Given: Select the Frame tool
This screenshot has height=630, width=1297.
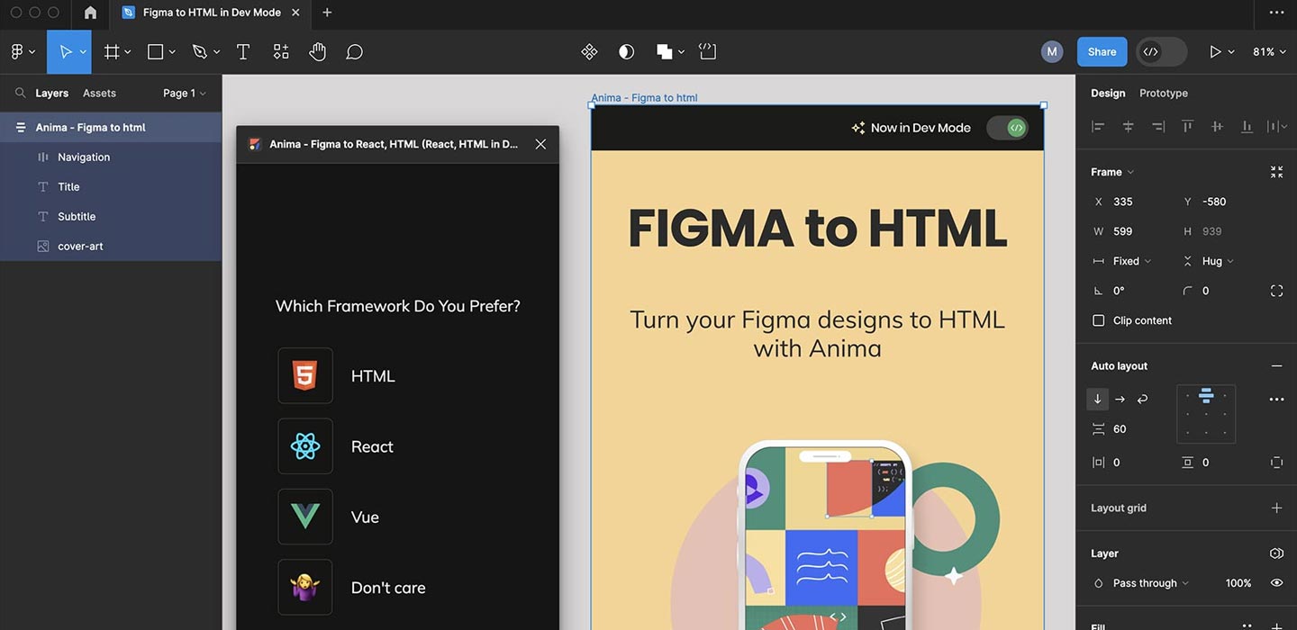Looking at the screenshot, I should tap(110, 51).
